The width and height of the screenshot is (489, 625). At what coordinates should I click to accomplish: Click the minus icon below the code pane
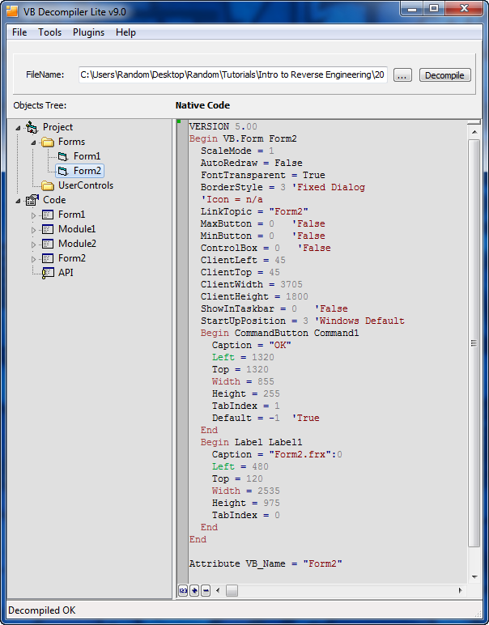(206, 591)
